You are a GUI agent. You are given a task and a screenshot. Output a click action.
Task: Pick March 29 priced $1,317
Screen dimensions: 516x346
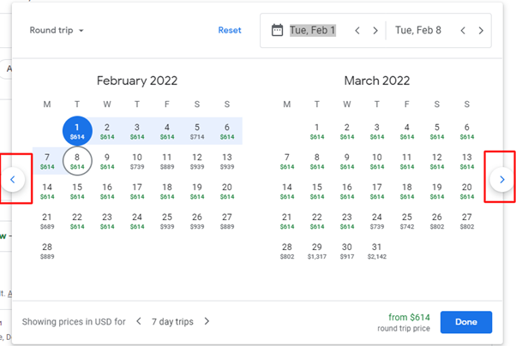pyautogui.click(x=317, y=251)
